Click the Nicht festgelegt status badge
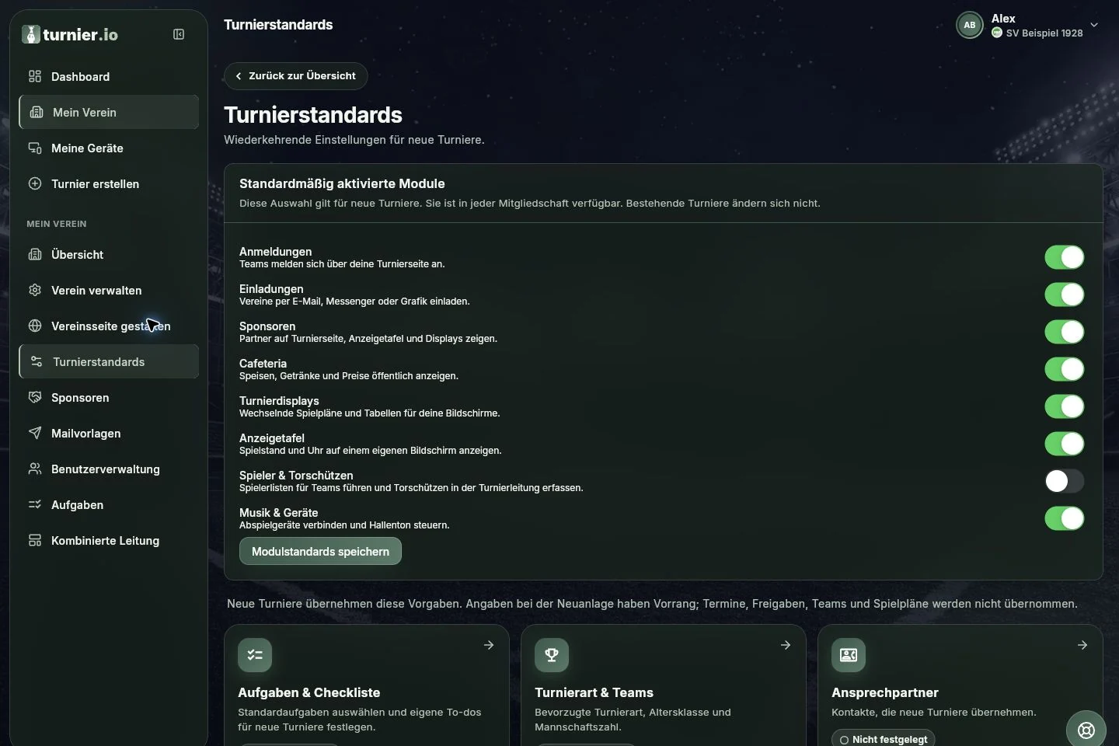This screenshot has height=746, width=1119. [x=883, y=739]
